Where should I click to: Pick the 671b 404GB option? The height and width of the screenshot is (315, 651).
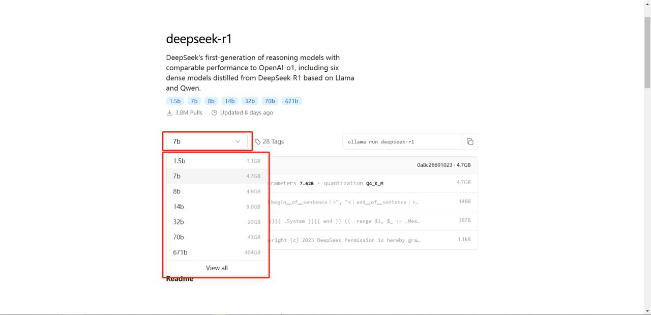coord(217,252)
